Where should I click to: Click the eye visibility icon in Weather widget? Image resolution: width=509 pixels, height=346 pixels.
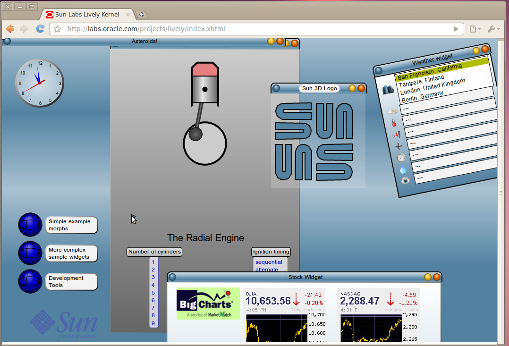(x=405, y=181)
